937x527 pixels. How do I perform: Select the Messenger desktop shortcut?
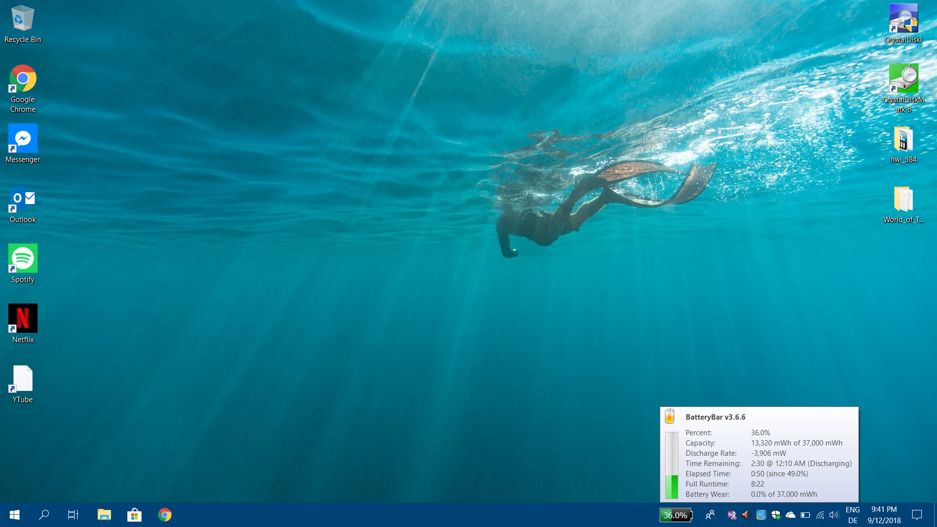22,143
